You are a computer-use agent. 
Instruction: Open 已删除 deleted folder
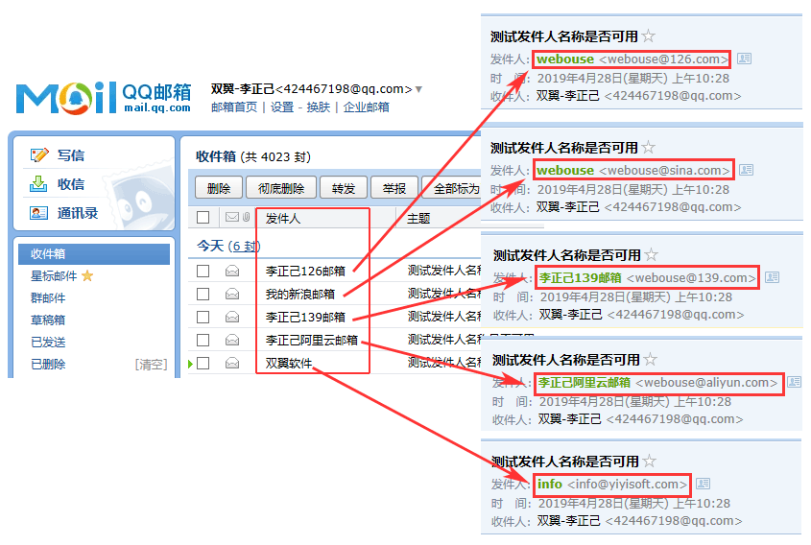pos(48,365)
